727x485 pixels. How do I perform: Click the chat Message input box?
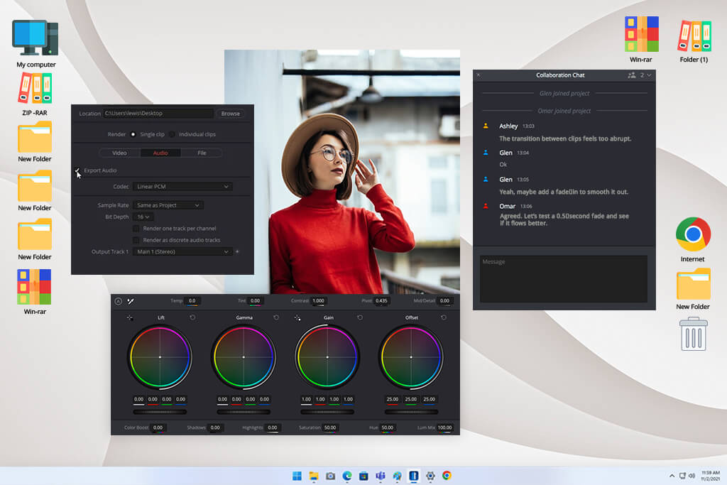click(564, 278)
